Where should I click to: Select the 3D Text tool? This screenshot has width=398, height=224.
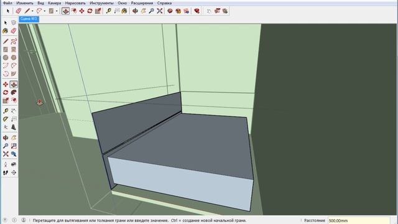point(14,127)
